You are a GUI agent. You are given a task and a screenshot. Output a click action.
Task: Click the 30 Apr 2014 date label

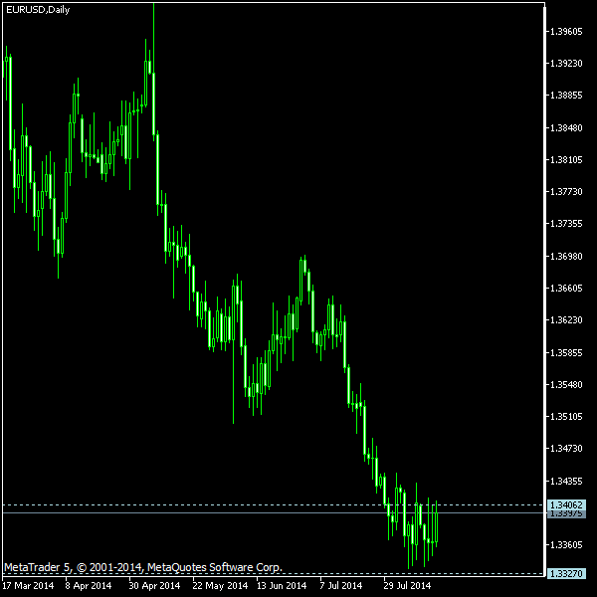(x=154, y=585)
